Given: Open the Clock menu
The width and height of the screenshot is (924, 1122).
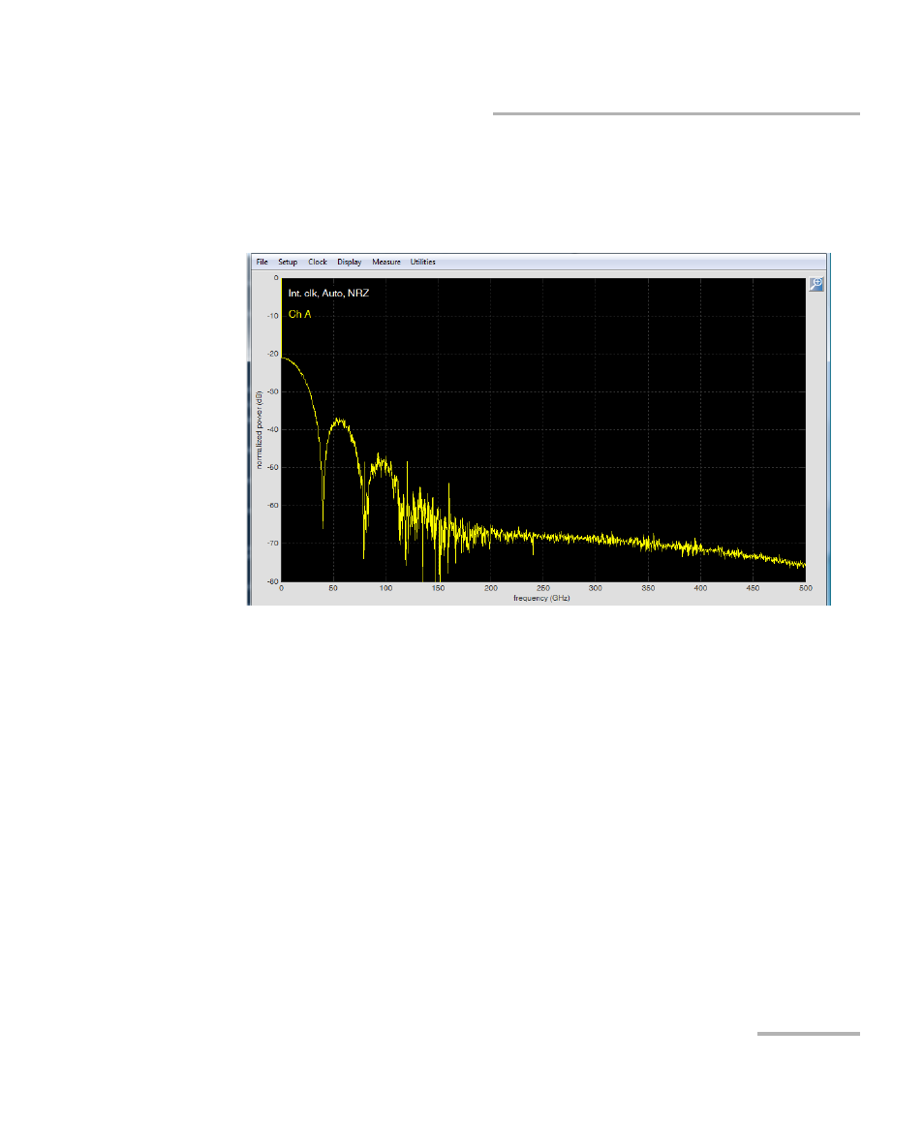Looking at the screenshot, I should (x=318, y=262).
